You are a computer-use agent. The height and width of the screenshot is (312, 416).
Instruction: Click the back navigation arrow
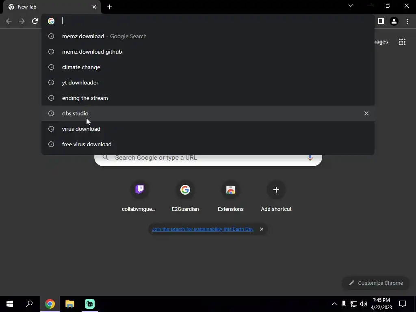9,21
